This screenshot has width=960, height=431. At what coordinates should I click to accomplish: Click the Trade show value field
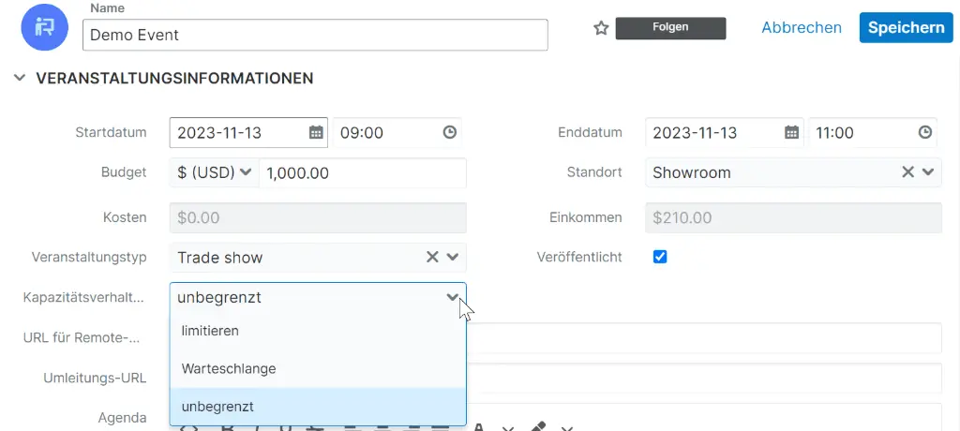318,257
